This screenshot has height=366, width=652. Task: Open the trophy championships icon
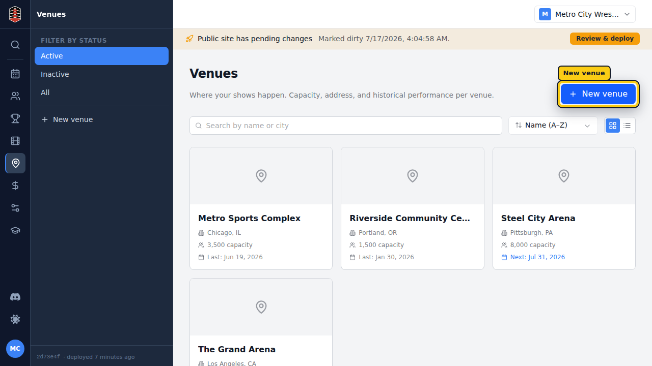click(x=15, y=118)
